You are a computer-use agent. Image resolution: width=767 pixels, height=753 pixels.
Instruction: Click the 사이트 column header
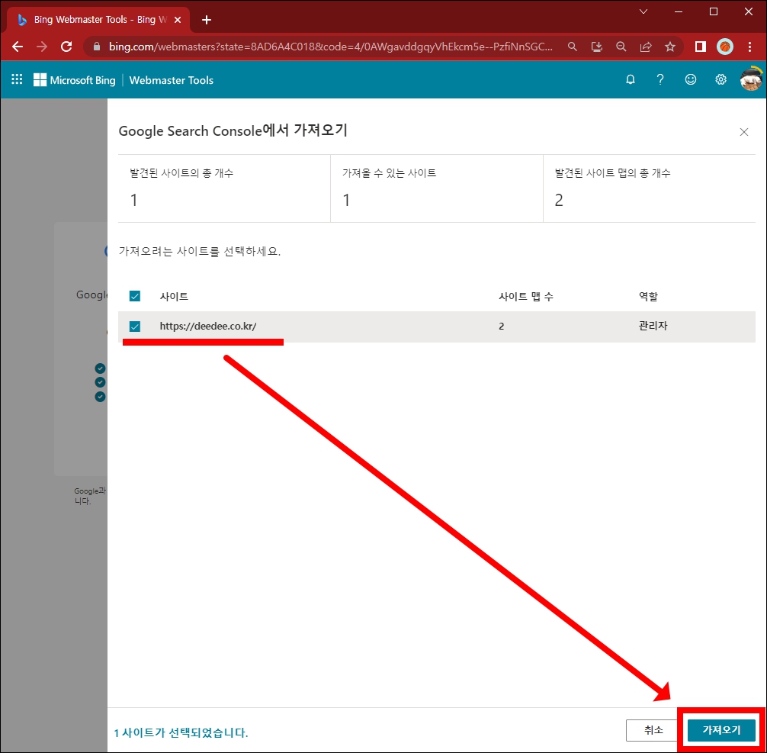174,296
